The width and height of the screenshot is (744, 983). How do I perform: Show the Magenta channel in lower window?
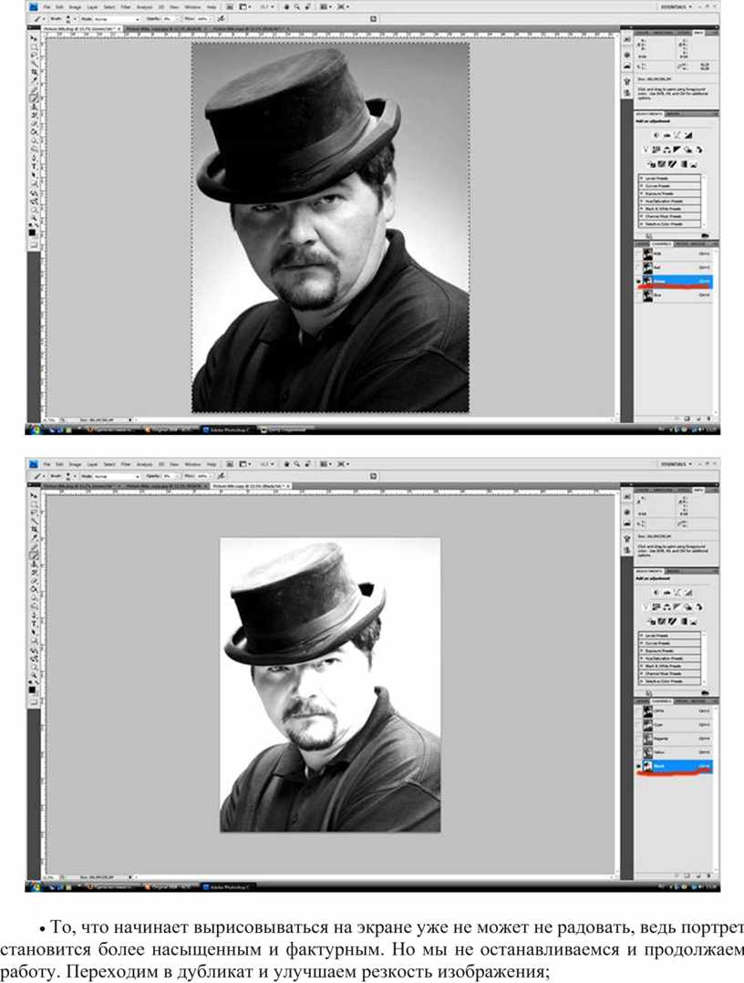point(639,740)
